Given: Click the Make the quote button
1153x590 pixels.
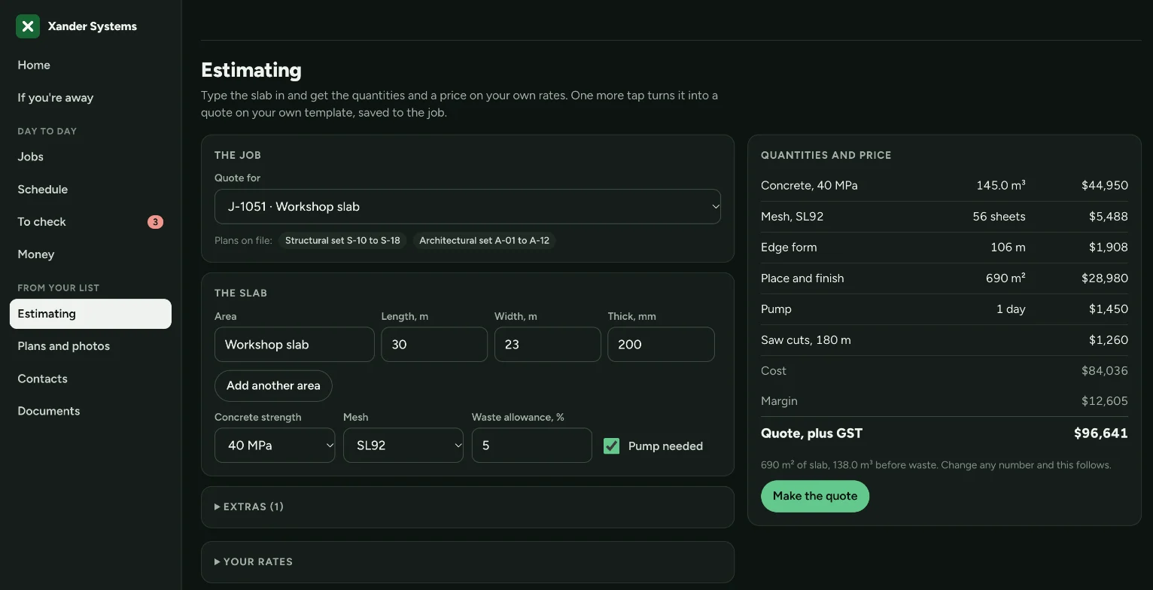Looking at the screenshot, I should point(815,496).
